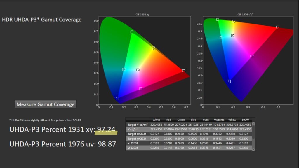
Task: Click red primary marker on CIE 1976 chart
Action: click(278, 27)
